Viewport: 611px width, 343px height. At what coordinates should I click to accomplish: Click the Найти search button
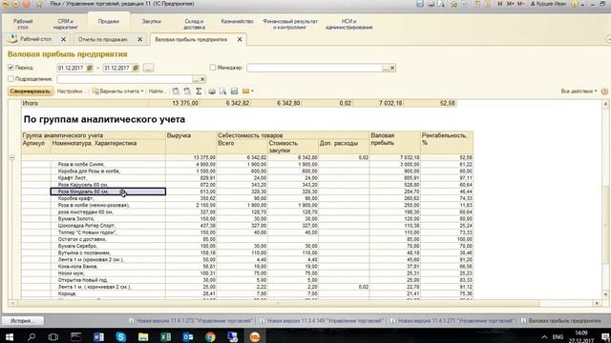coord(157,91)
